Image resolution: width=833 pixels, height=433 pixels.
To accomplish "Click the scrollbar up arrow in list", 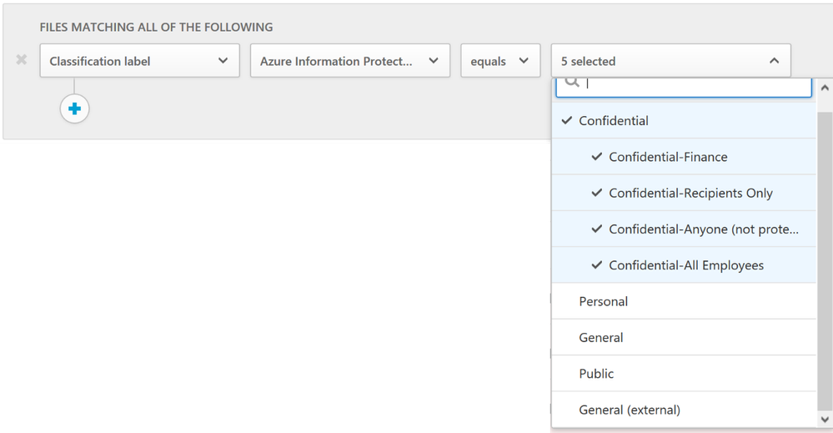I will tap(825, 88).
